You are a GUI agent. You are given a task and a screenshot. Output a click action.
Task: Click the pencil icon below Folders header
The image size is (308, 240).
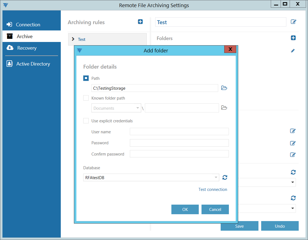(x=293, y=51)
